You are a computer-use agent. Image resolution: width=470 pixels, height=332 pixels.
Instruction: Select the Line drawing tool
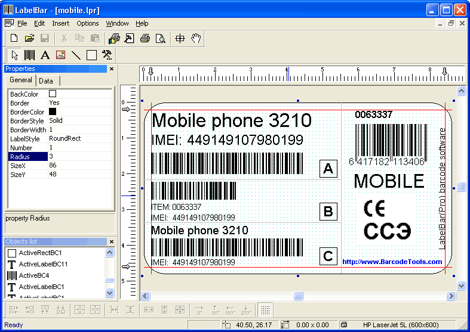click(76, 55)
